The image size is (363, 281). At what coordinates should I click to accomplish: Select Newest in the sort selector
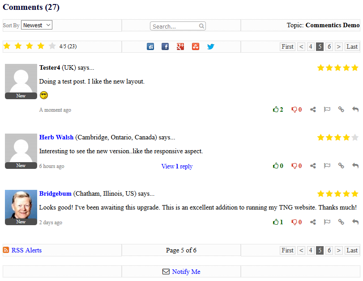(x=36, y=25)
